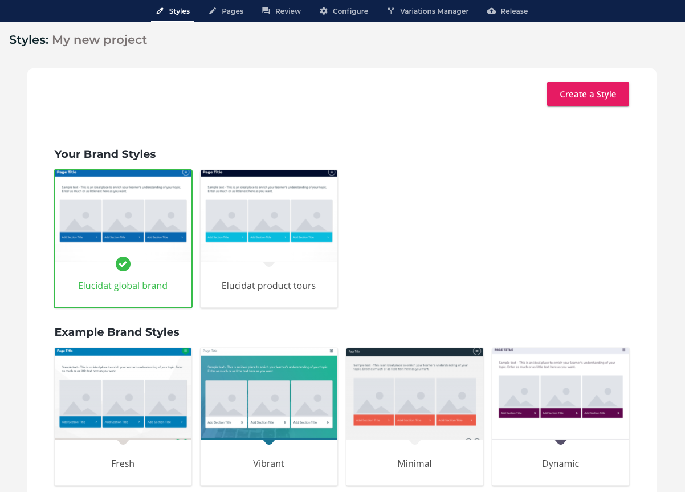Switch to the Release tab
The height and width of the screenshot is (492, 685).
click(x=508, y=11)
